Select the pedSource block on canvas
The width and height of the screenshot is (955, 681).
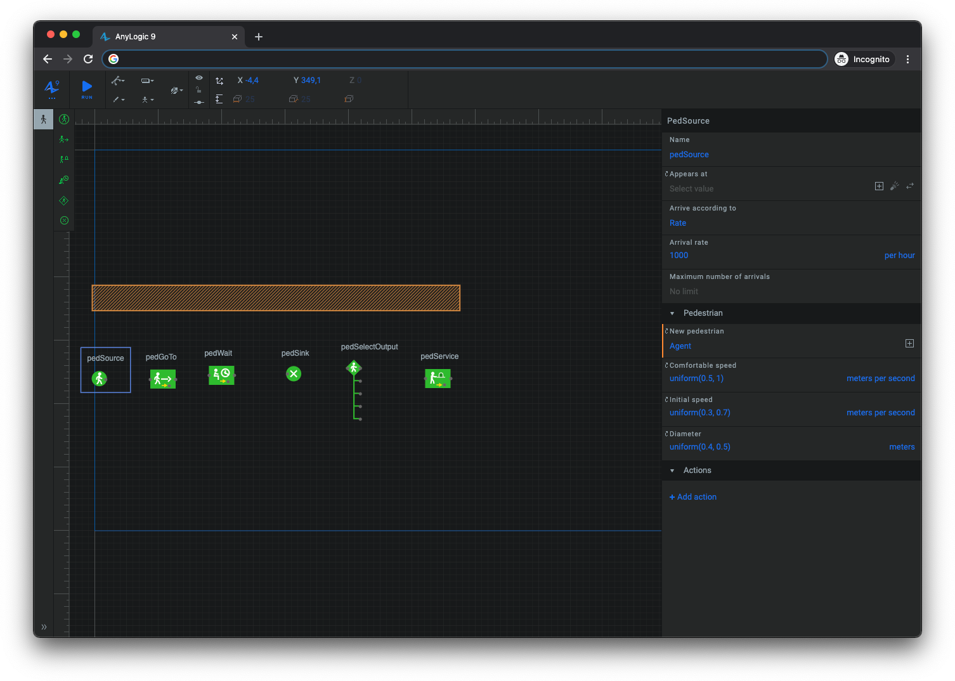pyautogui.click(x=100, y=379)
